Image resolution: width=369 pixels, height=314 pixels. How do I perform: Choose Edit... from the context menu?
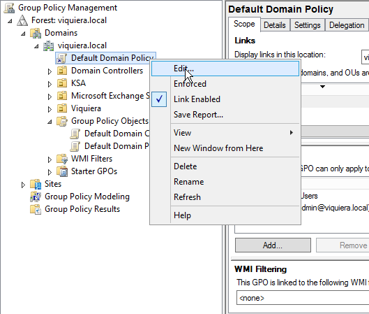pyautogui.click(x=225, y=69)
